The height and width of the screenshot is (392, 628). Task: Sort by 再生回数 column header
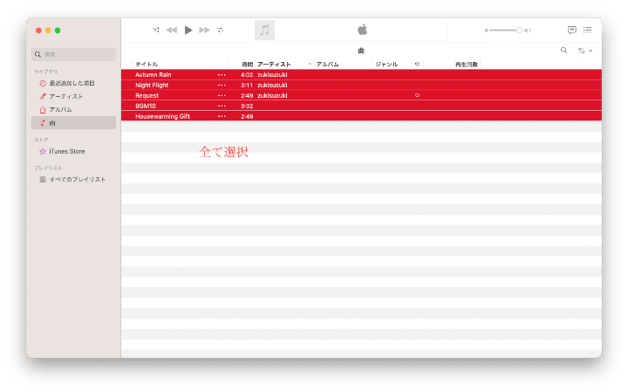pyautogui.click(x=466, y=64)
